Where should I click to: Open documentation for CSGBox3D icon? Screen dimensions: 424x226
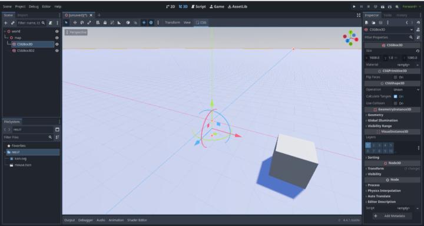point(418,30)
